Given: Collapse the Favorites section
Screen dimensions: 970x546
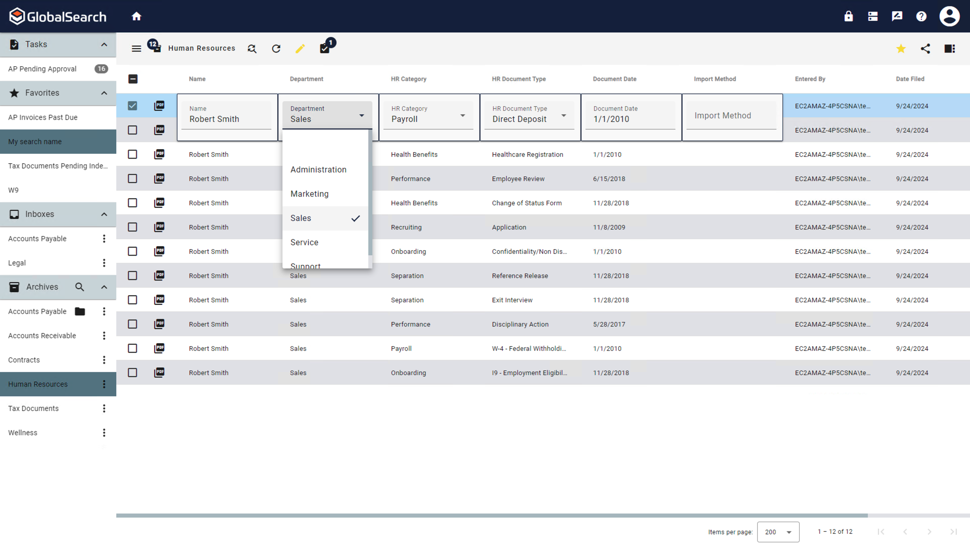Looking at the screenshot, I should click(x=104, y=93).
